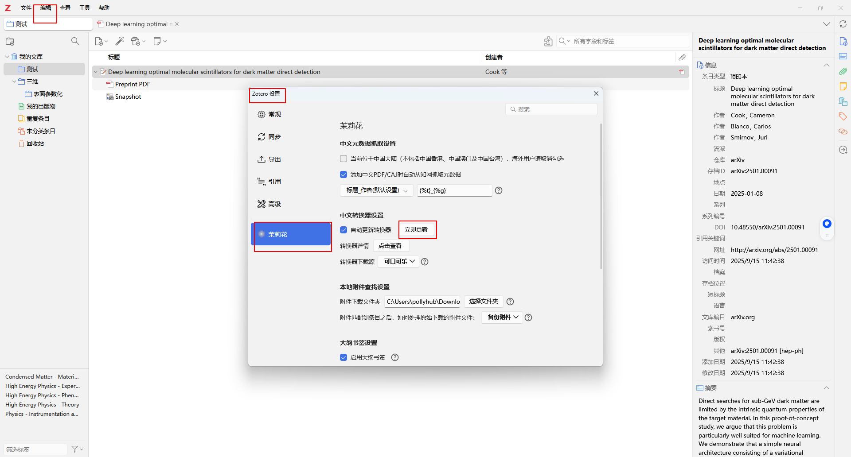Open 高级 settings pane
The height and width of the screenshot is (457, 851).
(x=291, y=204)
